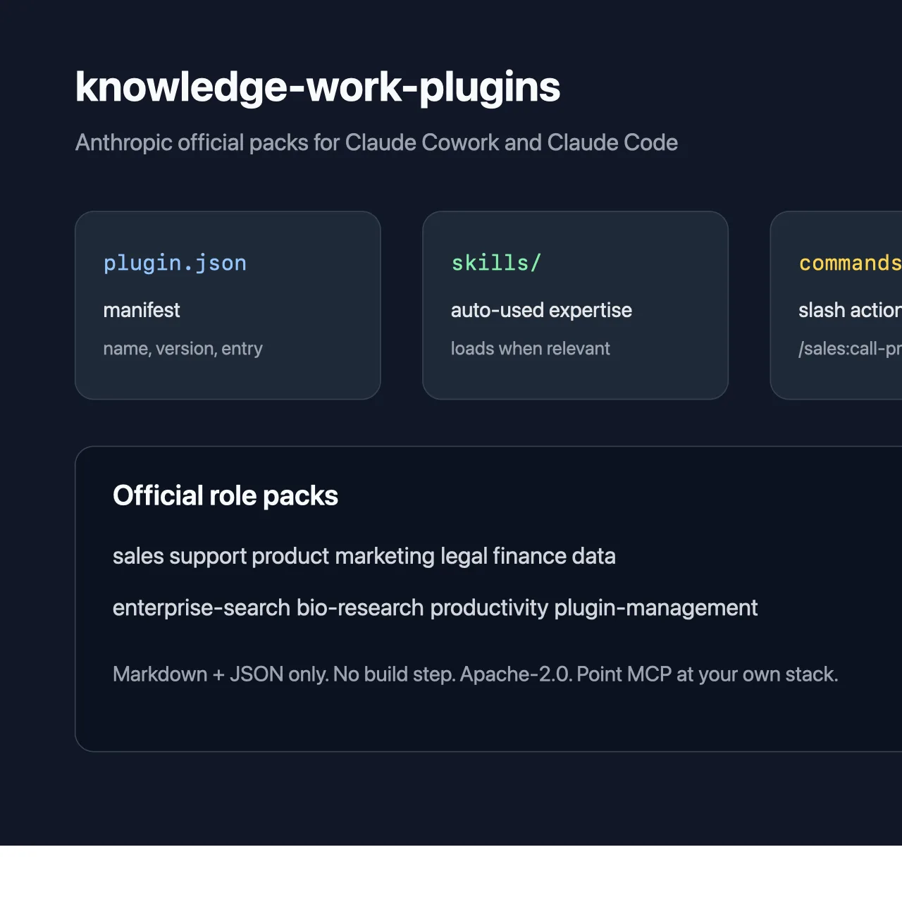Select the Anthropic official packs subtitle text
This screenshot has height=902, width=902.
(x=376, y=142)
